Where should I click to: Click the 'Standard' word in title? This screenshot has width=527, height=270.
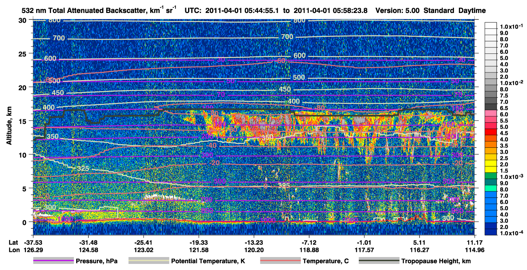pyautogui.click(x=439, y=11)
